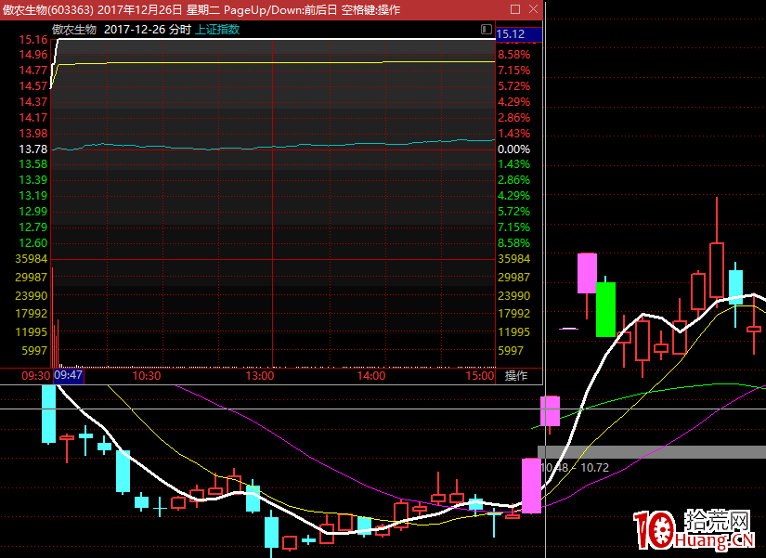This screenshot has height=558, width=766.
Task: Click the red 8.58% label at top right
Action: (x=513, y=55)
